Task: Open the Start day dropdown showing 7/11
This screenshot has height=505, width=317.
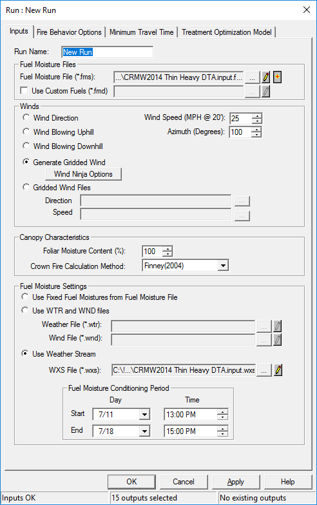Action: click(x=144, y=415)
